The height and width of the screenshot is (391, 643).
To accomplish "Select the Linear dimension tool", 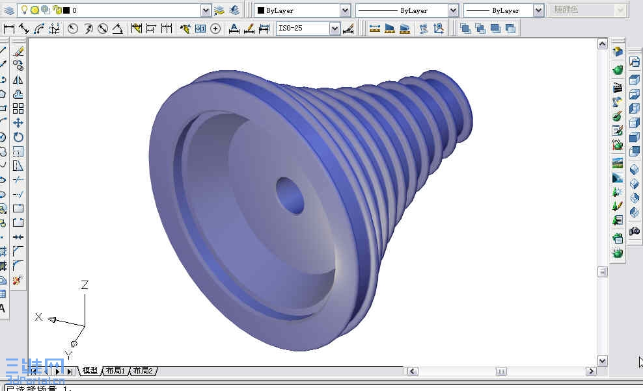I will tap(8, 28).
